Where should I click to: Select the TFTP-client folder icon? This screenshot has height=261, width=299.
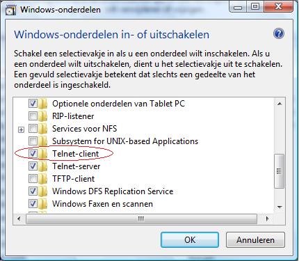pyautogui.click(x=43, y=179)
